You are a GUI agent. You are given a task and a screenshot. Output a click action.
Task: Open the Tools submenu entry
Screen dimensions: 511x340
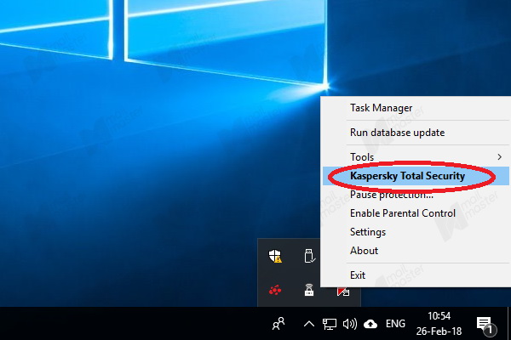[416, 157]
